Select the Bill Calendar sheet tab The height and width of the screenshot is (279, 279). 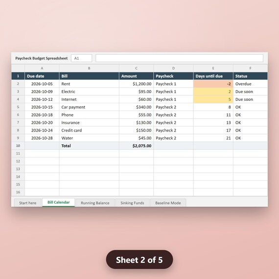click(59, 202)
